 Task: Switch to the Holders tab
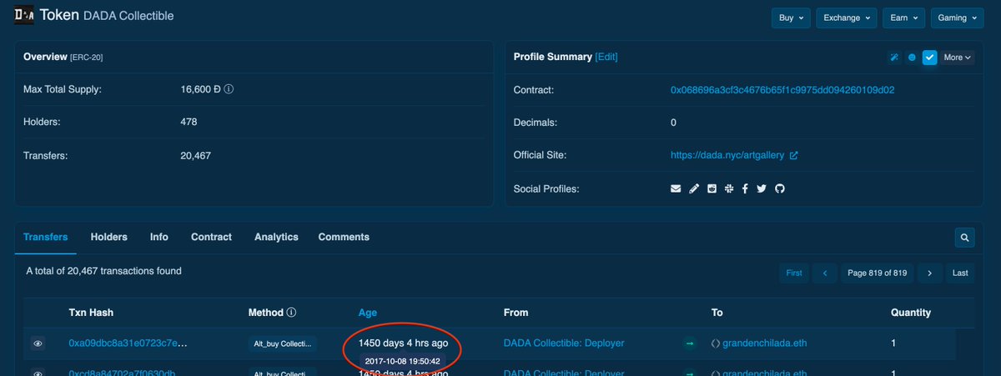(109, 237)
